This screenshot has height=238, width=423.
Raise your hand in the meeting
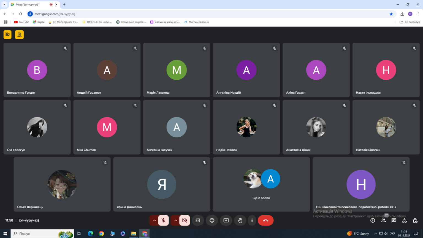point(240,220)
